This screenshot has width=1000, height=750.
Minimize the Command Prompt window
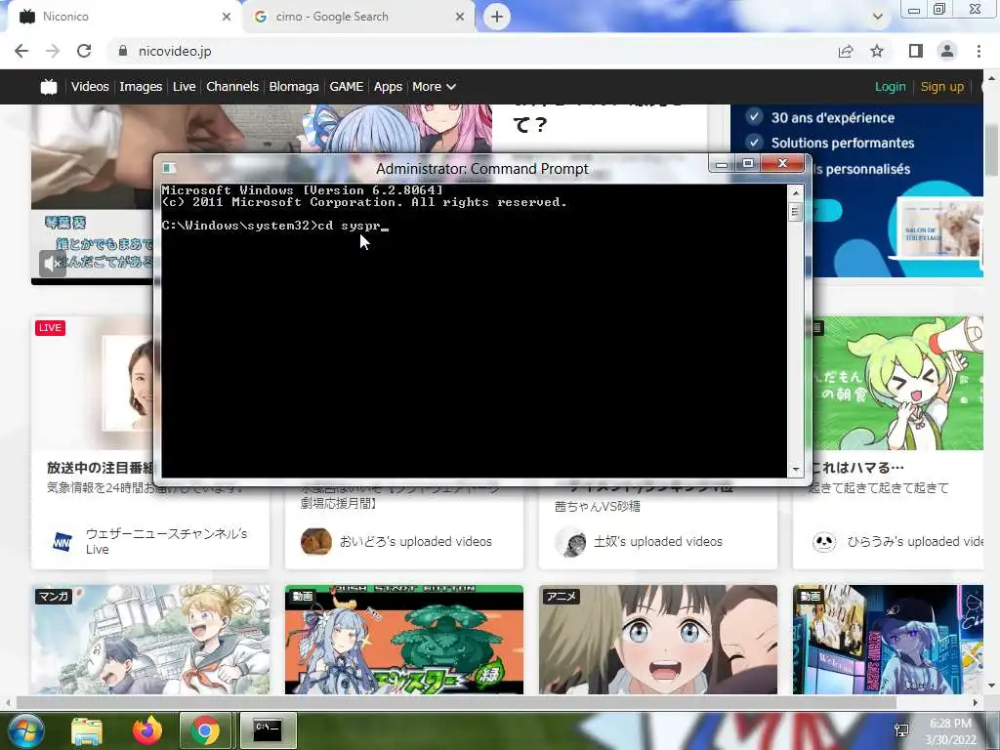(722, 164)
